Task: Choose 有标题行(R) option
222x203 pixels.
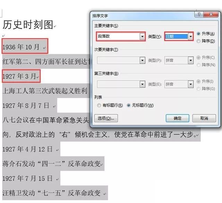Action: 99,105
